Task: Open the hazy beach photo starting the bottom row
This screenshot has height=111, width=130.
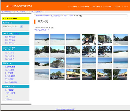Action: click(42, 75)
